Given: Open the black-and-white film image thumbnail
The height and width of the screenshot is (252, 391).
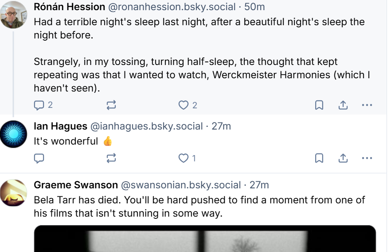Looking at the screenshot, I should point(205,239).
